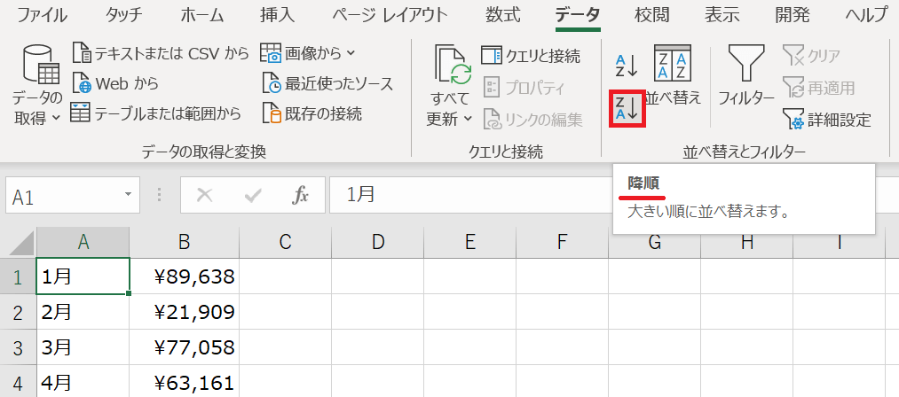Click the descending sort Z-A icon
Image resolution: width=899 pixels, height=397 pixels.
pos(627,107)
